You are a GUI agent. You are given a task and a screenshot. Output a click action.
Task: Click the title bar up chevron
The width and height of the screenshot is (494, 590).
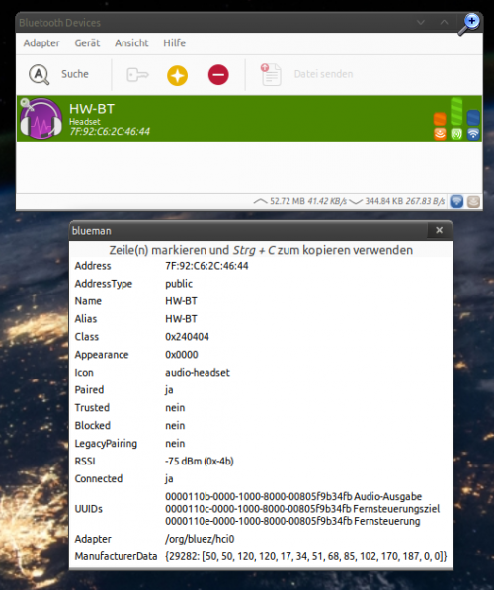pyautogui.click(x=444, y=22)
